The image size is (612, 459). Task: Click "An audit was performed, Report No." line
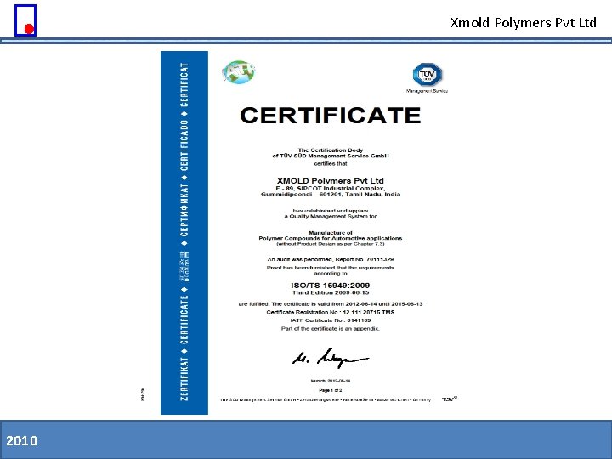pos(330,259)
